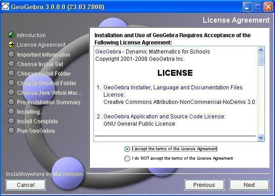Click the 'License Agreement' page title at top right
The width and height of the screenshot is (275, 196).
(x=236, y=20)
